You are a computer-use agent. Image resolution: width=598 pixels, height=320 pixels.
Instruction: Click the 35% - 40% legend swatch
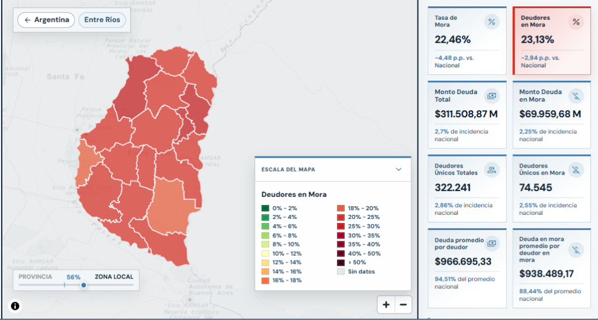pyautogui.click(x=340, y=244)
